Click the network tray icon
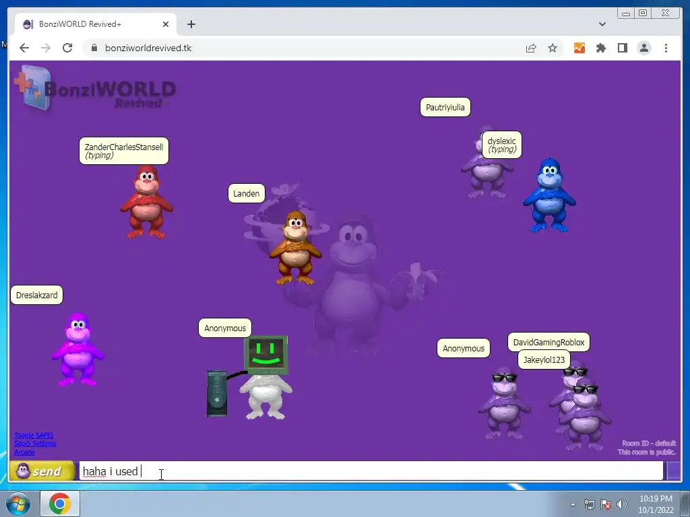Viewport: 690px width, 517px height. click(589, 504)
